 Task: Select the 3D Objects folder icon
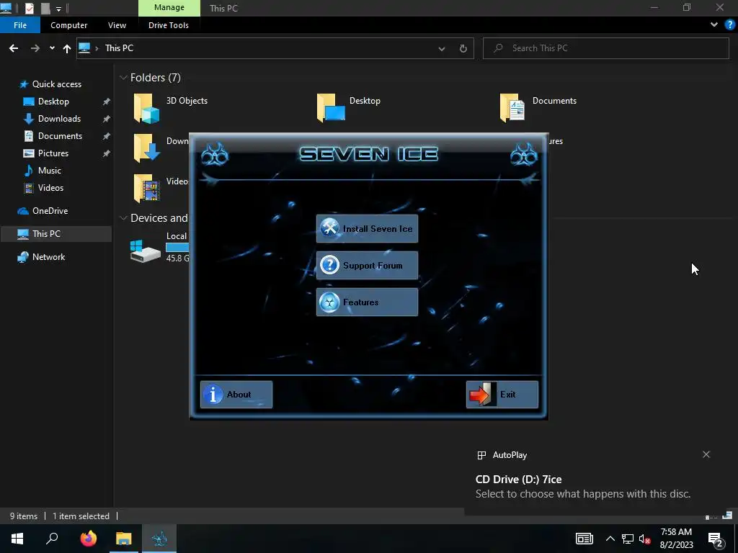click(146, 108)
